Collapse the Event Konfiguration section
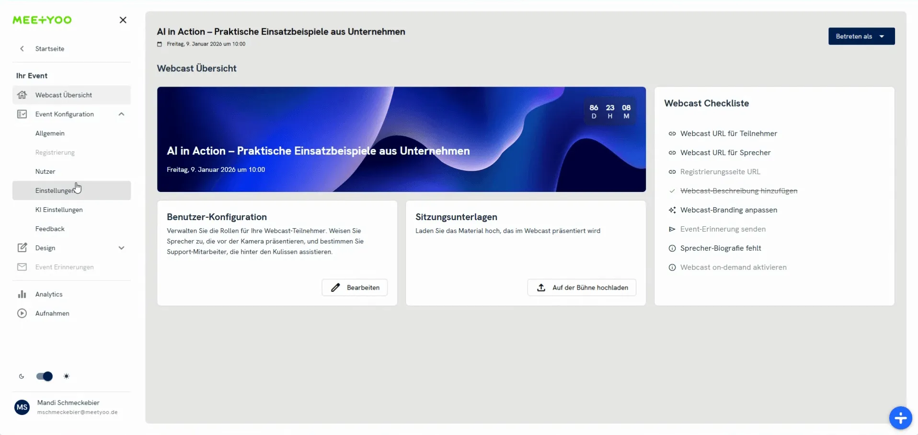The width and height of the screenshot is (918, 435). pos(121,114)
